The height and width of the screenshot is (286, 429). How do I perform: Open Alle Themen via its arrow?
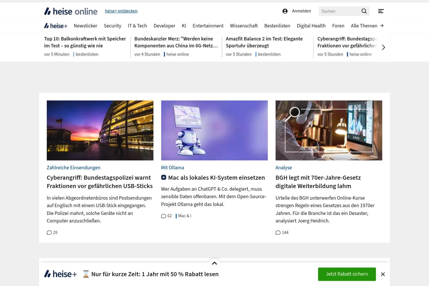click(382, 26)
